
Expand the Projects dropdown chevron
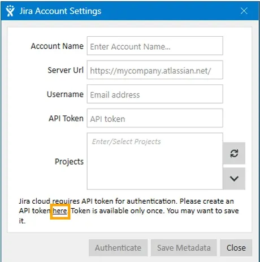tap(234, 178)
